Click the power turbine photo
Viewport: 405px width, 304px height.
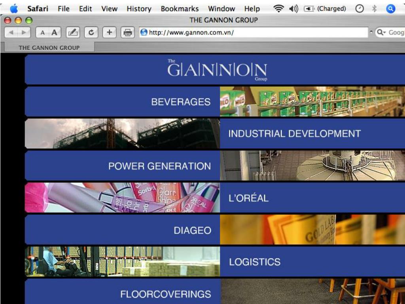coord(312,166)
